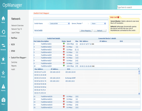Click the red status icon for FastEthernet0/6
Image resolution: width=142 pixels, height=111 pixels.
point(64,57)
